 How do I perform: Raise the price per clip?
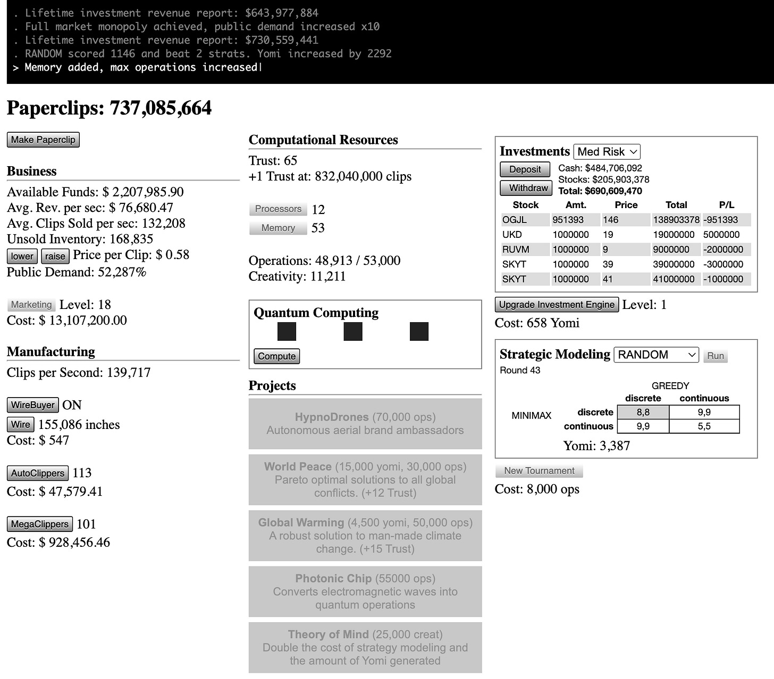(55, 256)
